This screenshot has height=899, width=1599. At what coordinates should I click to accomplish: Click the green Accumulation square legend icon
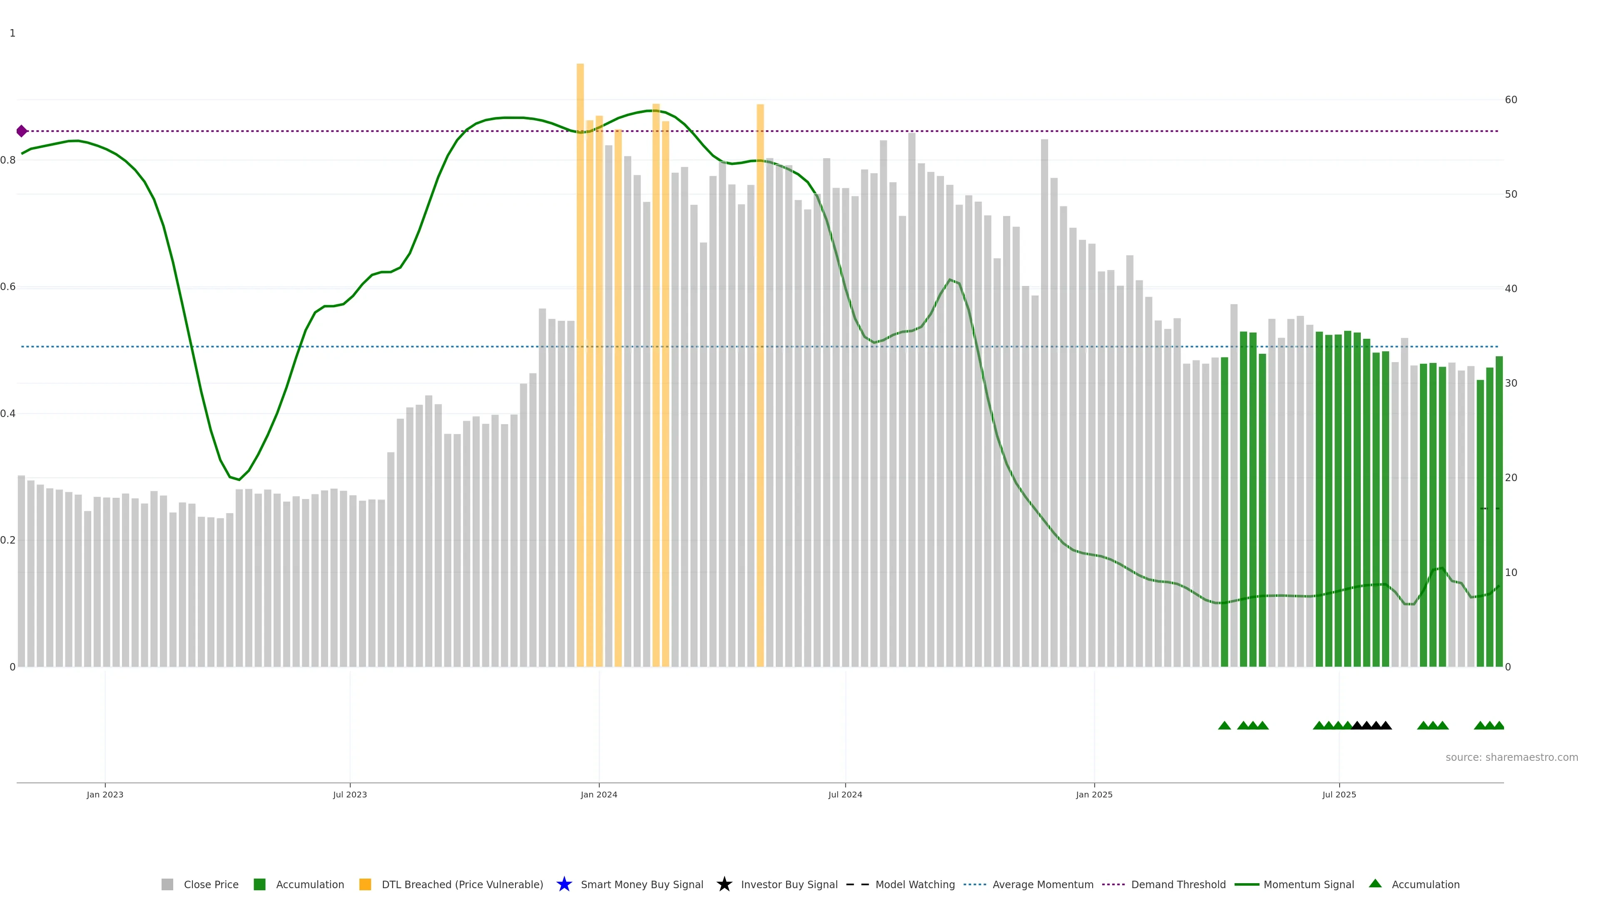259,884
